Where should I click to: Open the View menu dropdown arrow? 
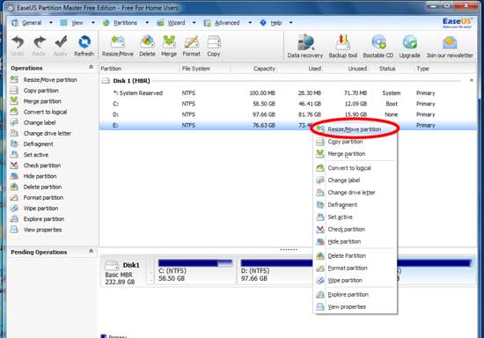(93, 23)
